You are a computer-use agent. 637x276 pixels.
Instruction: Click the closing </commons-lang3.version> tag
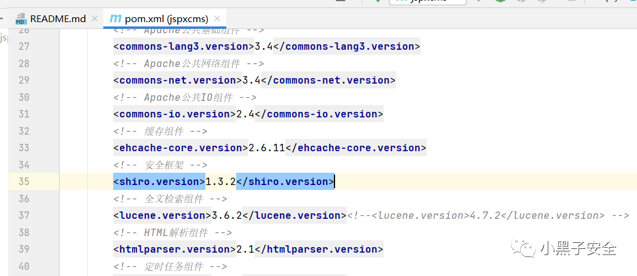[347, 46]
